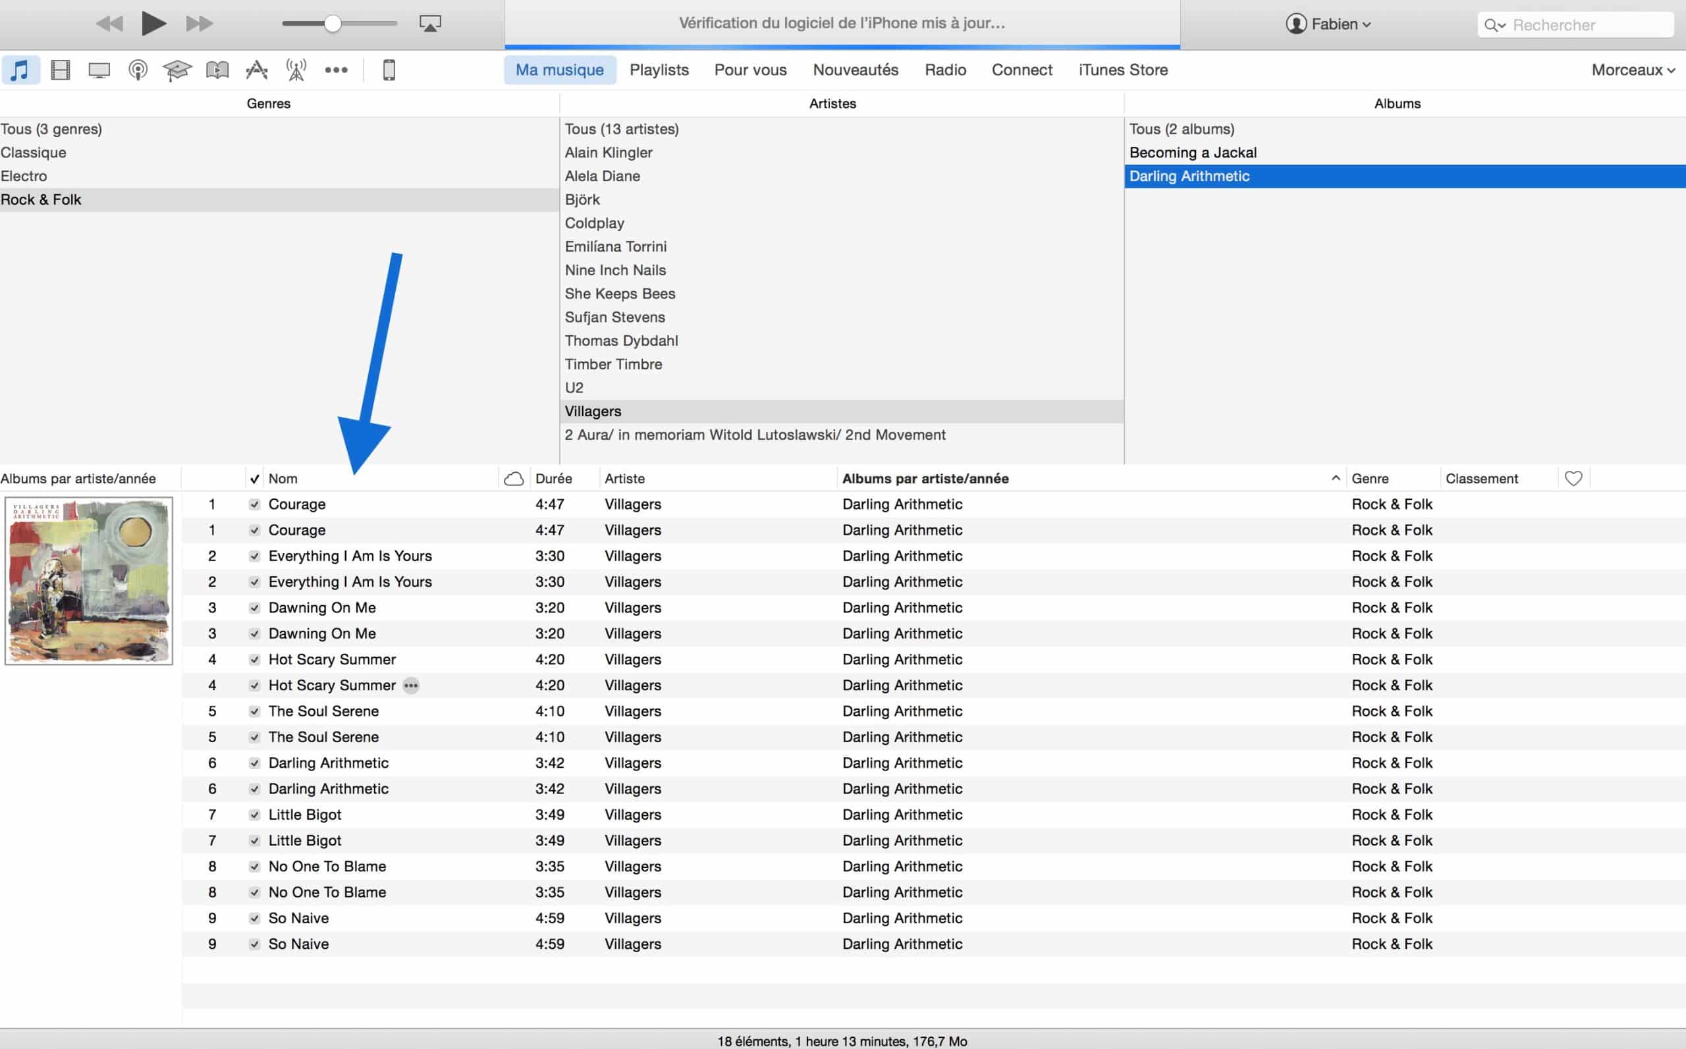Image resolution: width=1686 pixels, height=1049 pixels.
Task: Uncheck the first Little Bigot checkbox
Action: (255, 815)
